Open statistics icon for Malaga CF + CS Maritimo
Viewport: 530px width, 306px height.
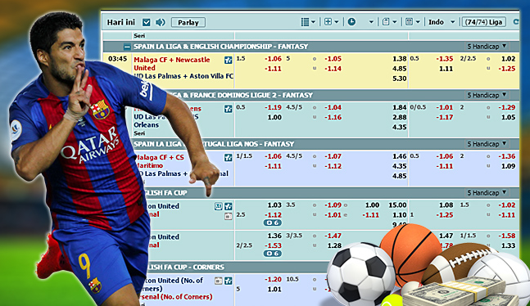229,157
